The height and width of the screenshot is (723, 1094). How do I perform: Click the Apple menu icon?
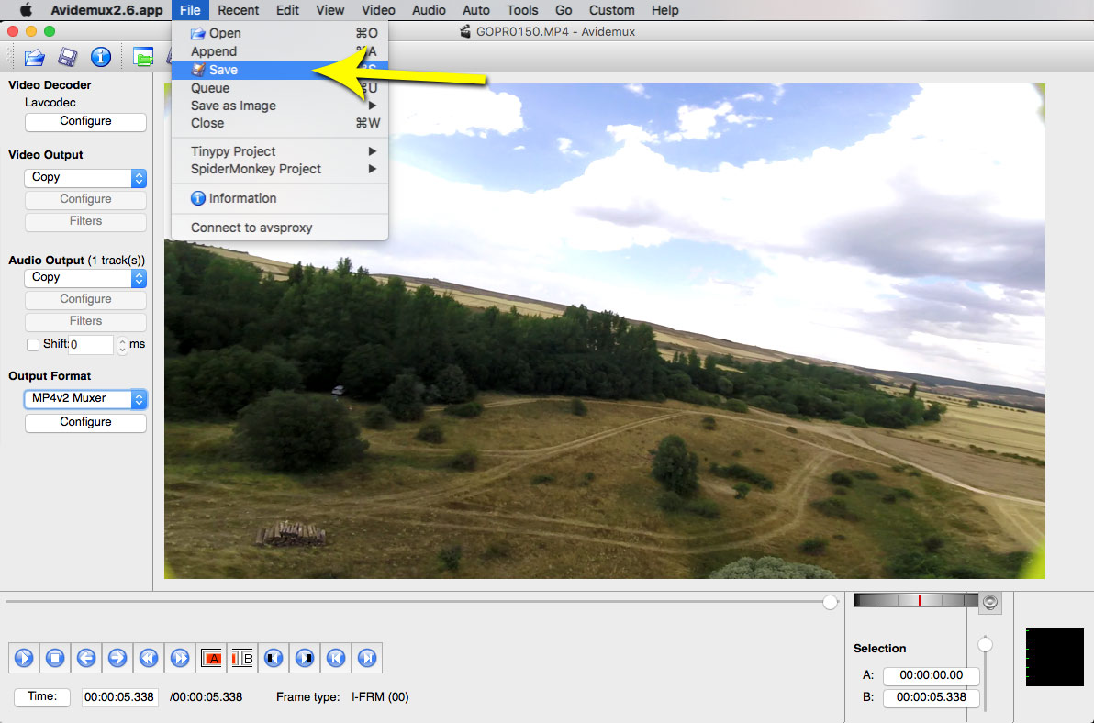(27, 10)
